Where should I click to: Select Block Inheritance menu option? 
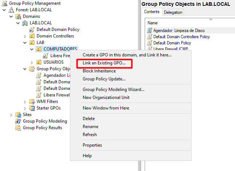click(x=99, y=71)
